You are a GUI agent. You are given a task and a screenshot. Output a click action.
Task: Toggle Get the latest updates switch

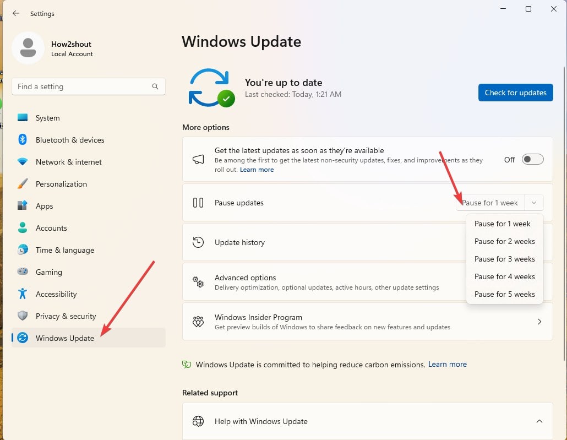click(x=532, y=159)
